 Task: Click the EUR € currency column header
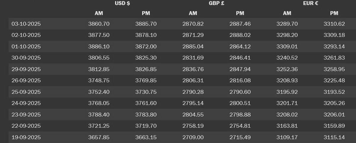click(310, 4)
